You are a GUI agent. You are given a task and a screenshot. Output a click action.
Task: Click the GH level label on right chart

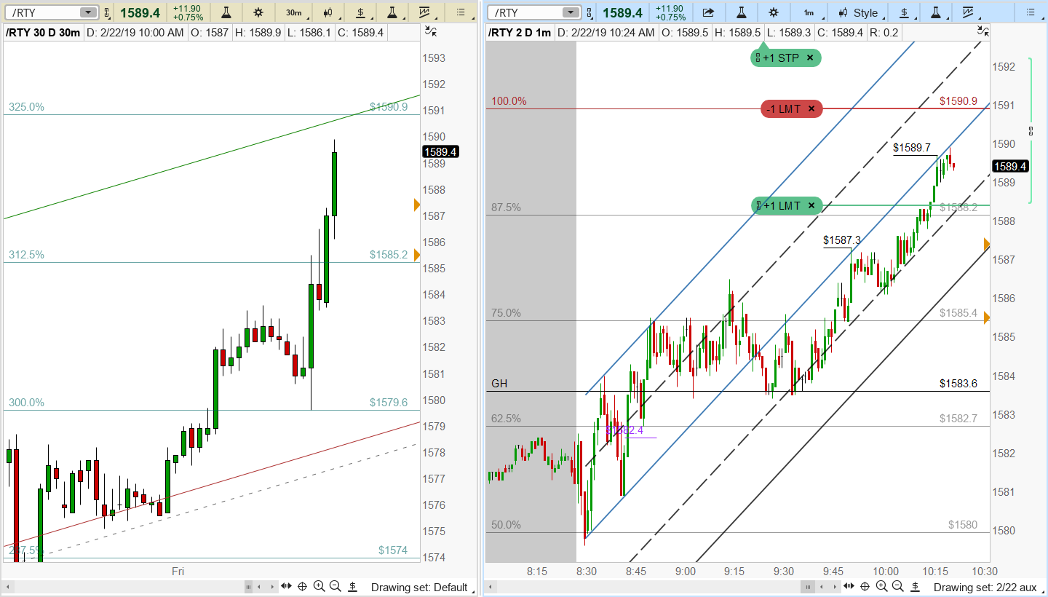499,384
